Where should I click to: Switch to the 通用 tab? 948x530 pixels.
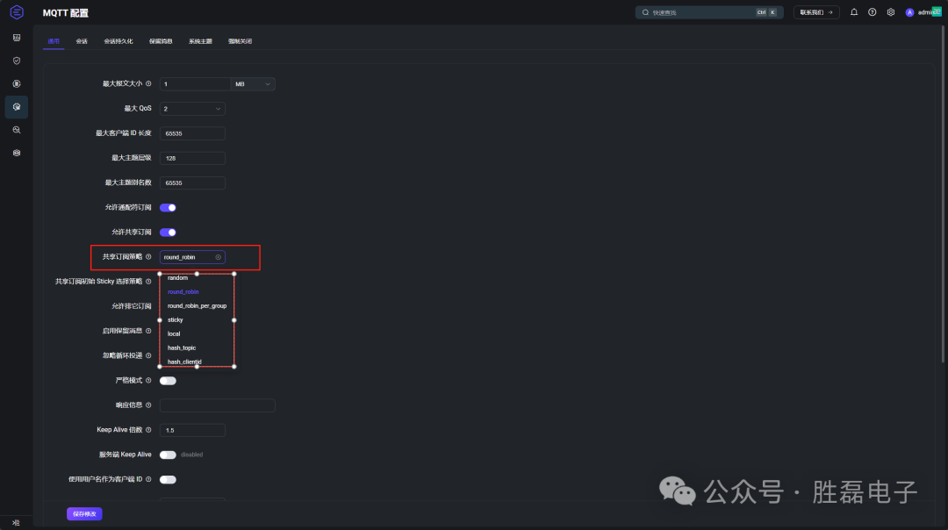(54, 41)
